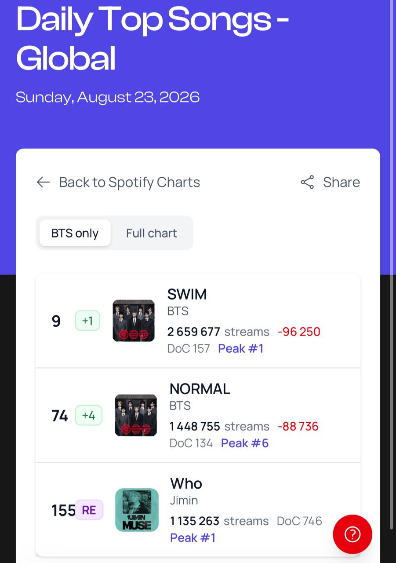Click the NORMAL album cover thumbnail
Screen dimensions: 396x563
click(x=136, y=415)
